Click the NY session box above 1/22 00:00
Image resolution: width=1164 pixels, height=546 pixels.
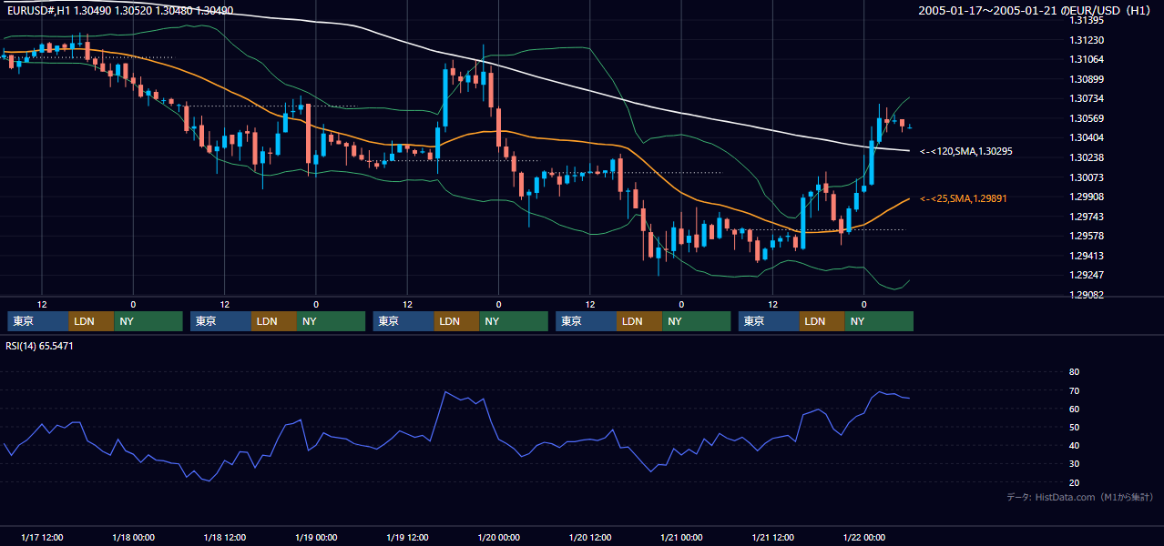tap(879, 321)
